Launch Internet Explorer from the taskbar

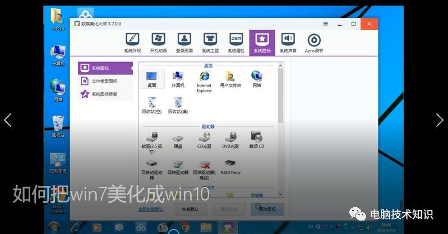click(x=76, y=228)
